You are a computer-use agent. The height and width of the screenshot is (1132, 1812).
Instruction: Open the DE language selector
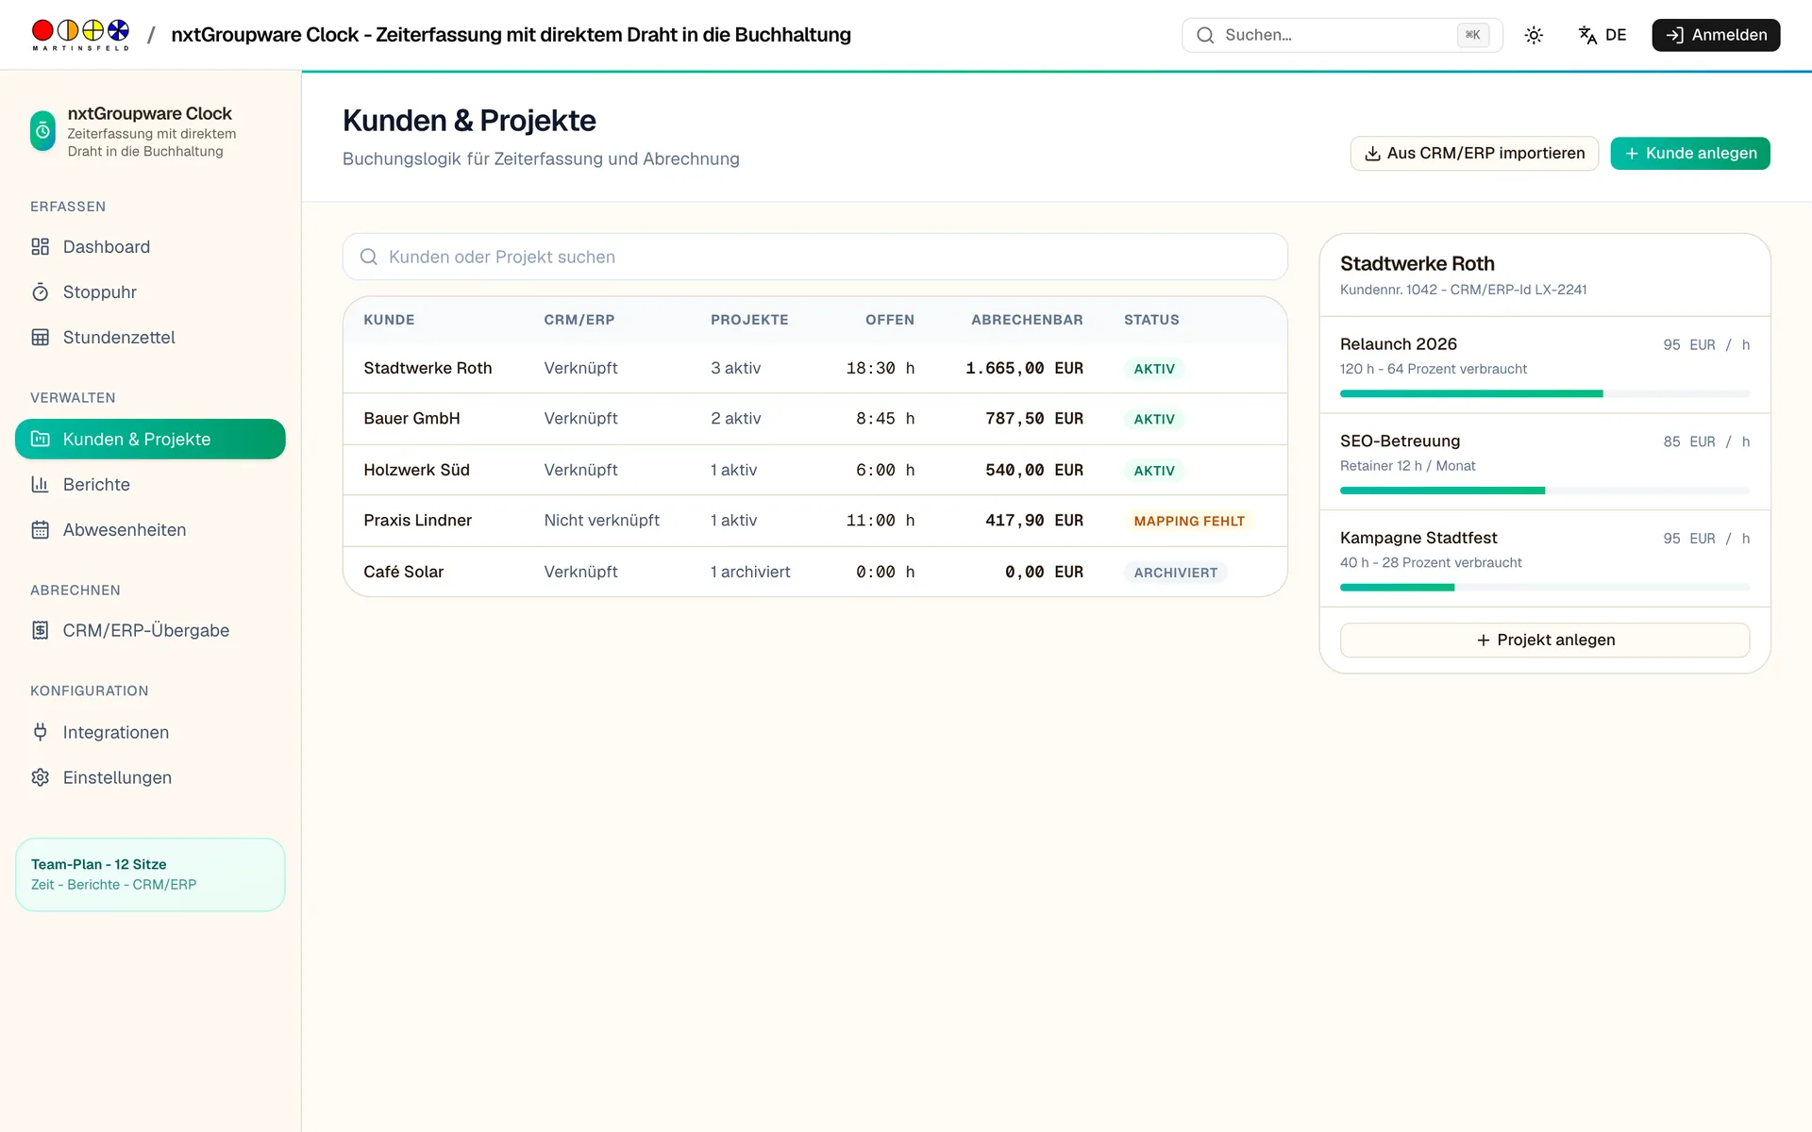pos(1602,35)
